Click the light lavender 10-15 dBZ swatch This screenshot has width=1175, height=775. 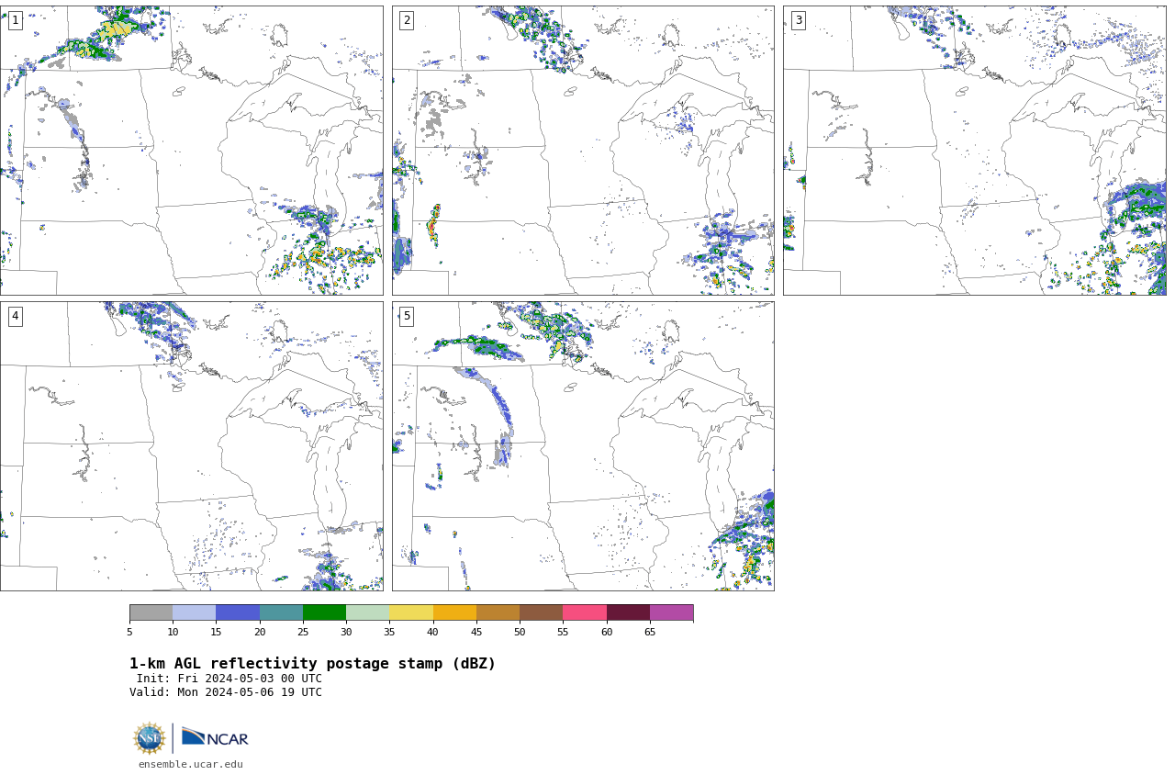(194, 612)
